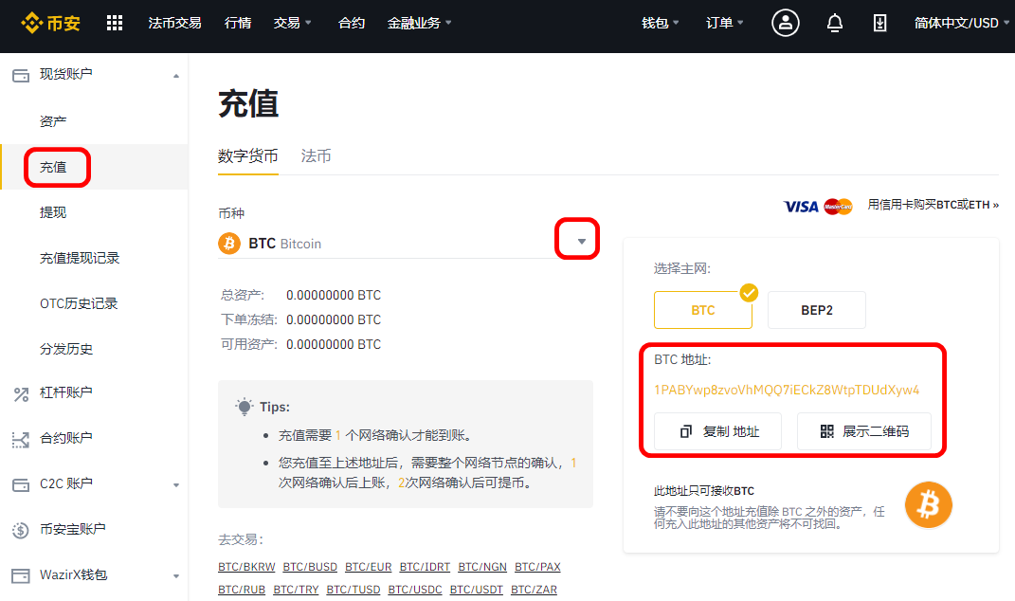The image size is (1015, 601).
Task: Open the BTC/BKRW trading pair link
Action: (x=246, y=567)
